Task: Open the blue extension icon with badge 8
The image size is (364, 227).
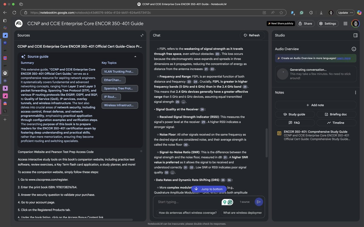Action: (292, 13)
